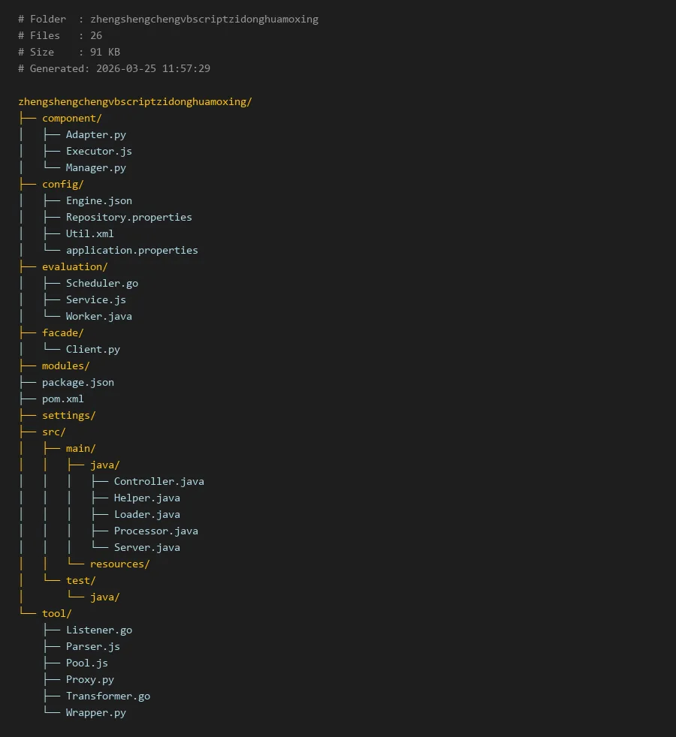Open Engine.json in config
Viewport: 676px width, 737px height.
click(98, 200)
